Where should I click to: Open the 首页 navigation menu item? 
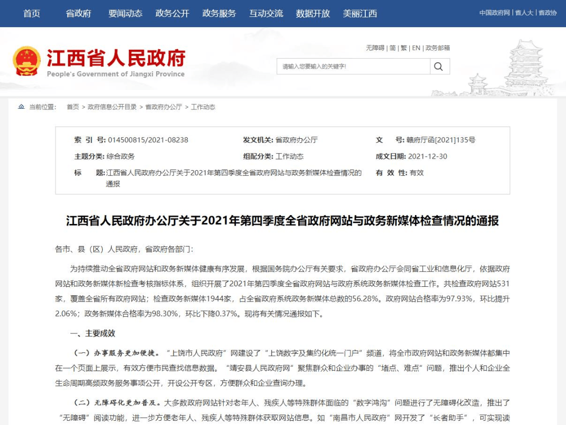[32, 13]
